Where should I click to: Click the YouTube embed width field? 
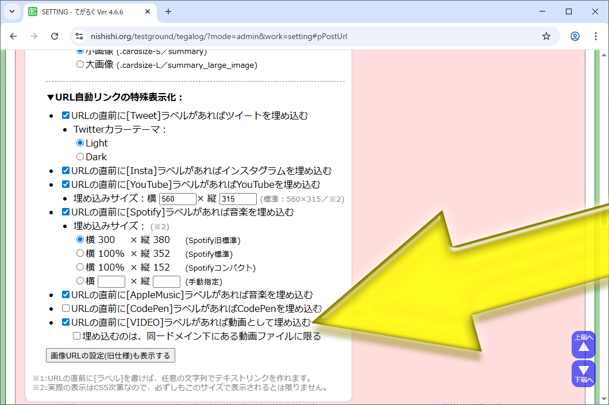tap(178, 199)
